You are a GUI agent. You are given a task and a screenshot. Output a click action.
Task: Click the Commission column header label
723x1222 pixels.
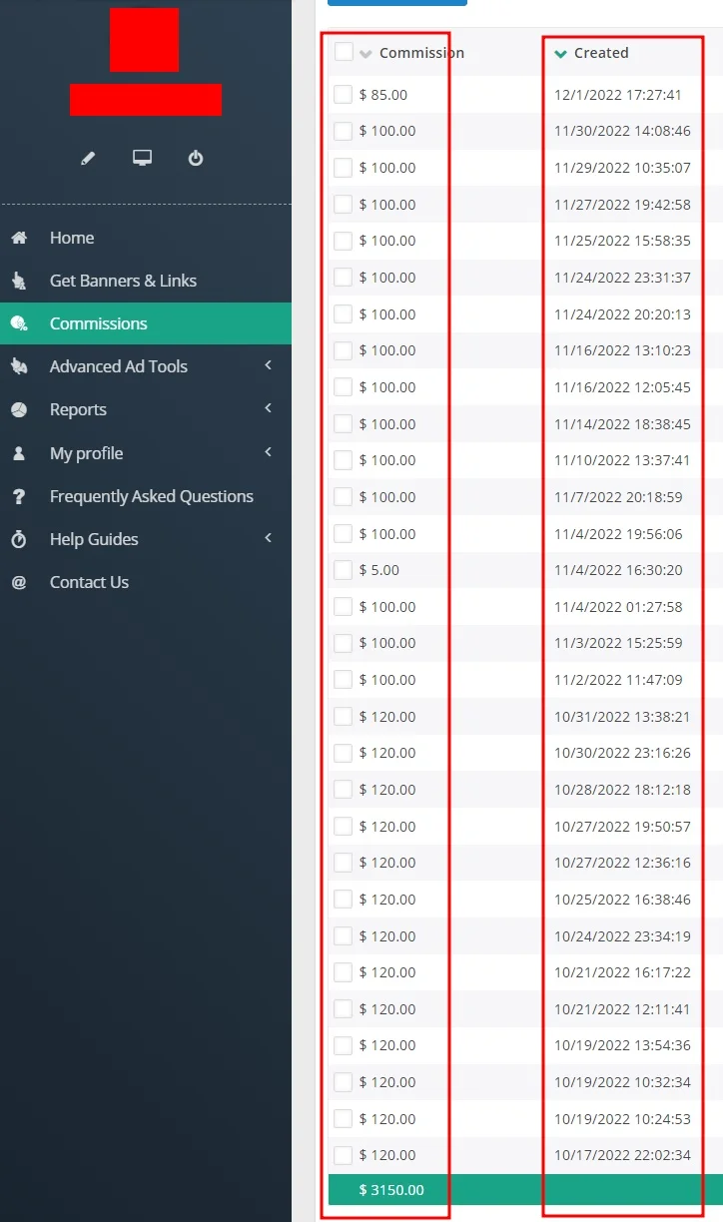[x=421, y=53]
